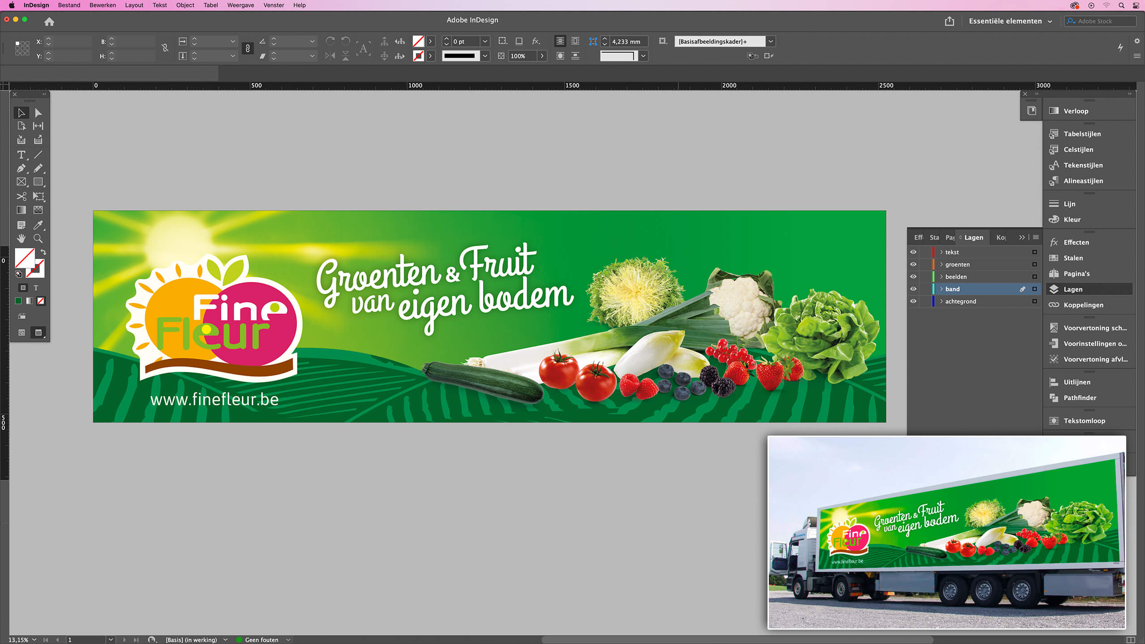Click the home icon
1145x644 pixels.
click(49, 21)
